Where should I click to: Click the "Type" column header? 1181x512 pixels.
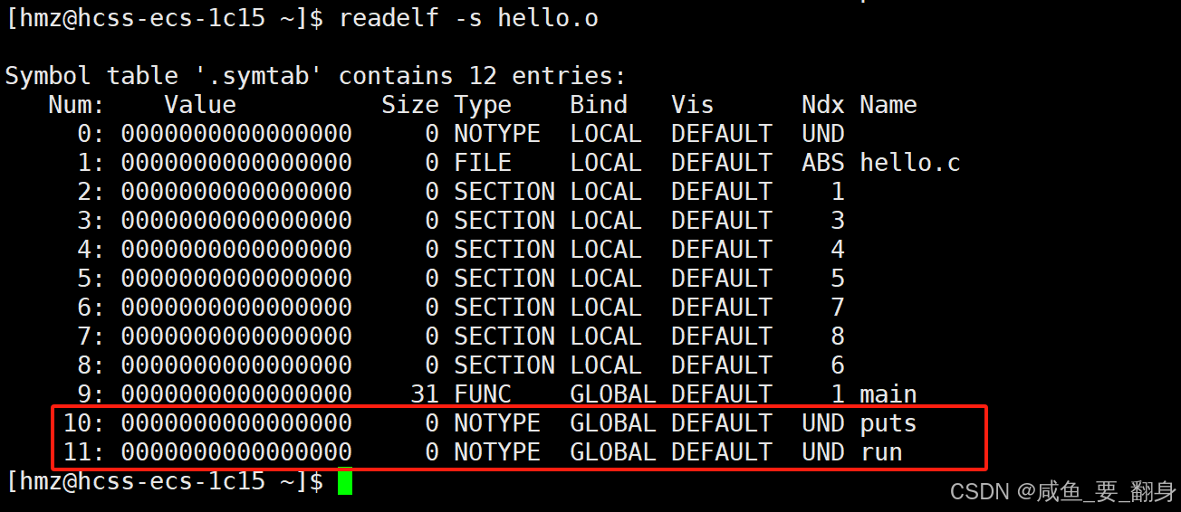coord(483,106)
